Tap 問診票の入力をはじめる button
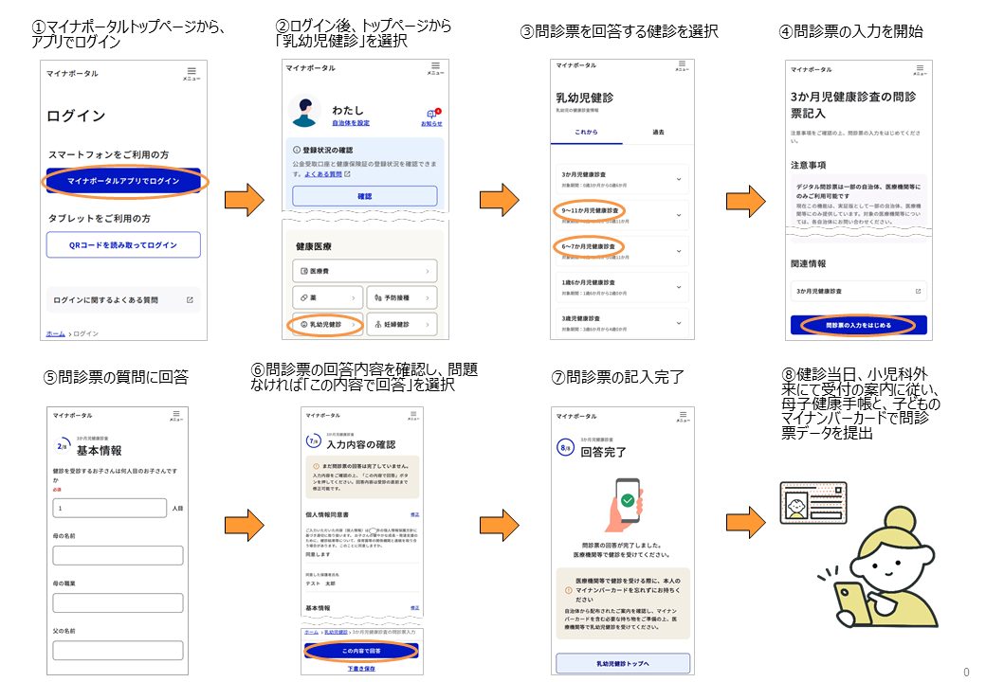 tap(858, 325)
